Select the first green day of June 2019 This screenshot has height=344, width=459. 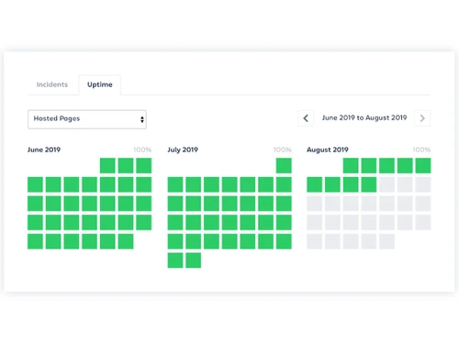107,165
